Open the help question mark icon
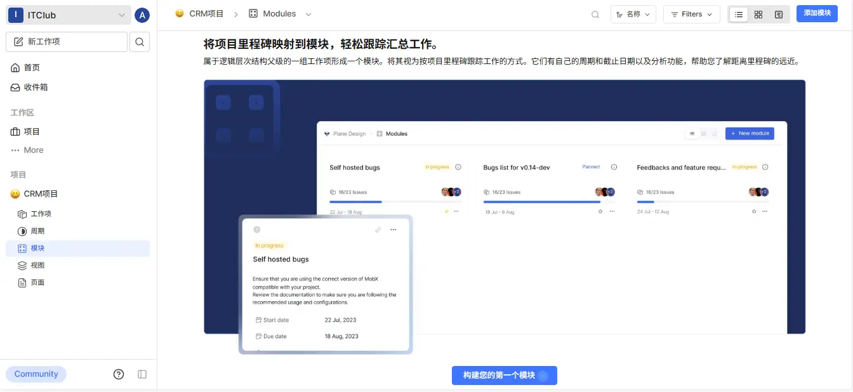This screenshot has width=853, height=392. [x=119, y=374]
